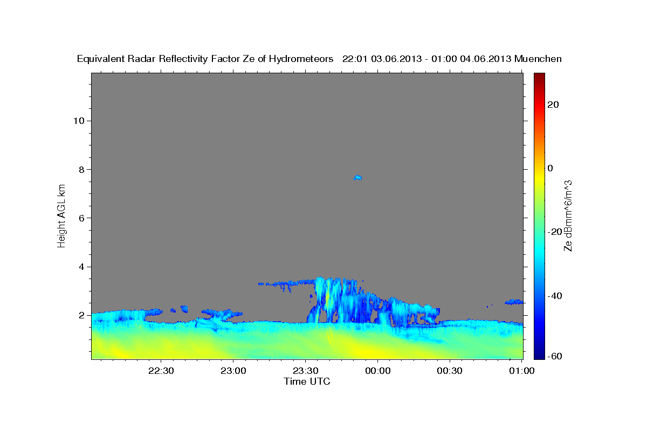Click the plot title text starting 'Equivalent Radar Reflectivity Factor'
This screenshot has width=647, height=431.
coord(319,59)
